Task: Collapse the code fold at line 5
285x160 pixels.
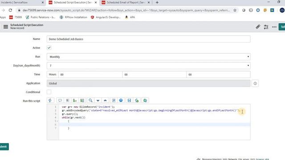Action: (x=57, y=121)
